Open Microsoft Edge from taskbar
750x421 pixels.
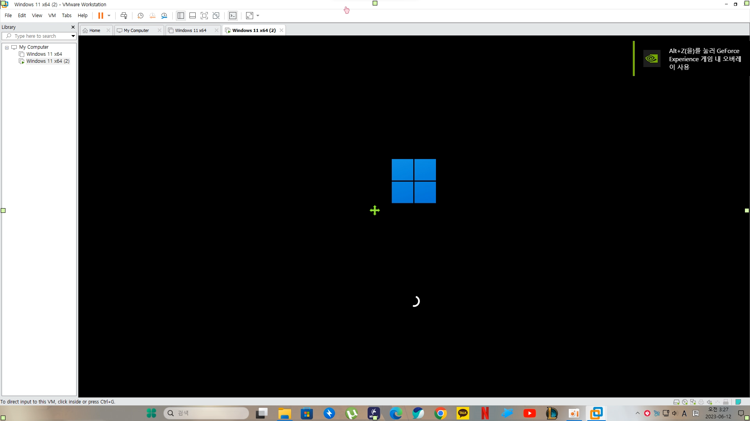pyautogui.click(x=396, y=413)
